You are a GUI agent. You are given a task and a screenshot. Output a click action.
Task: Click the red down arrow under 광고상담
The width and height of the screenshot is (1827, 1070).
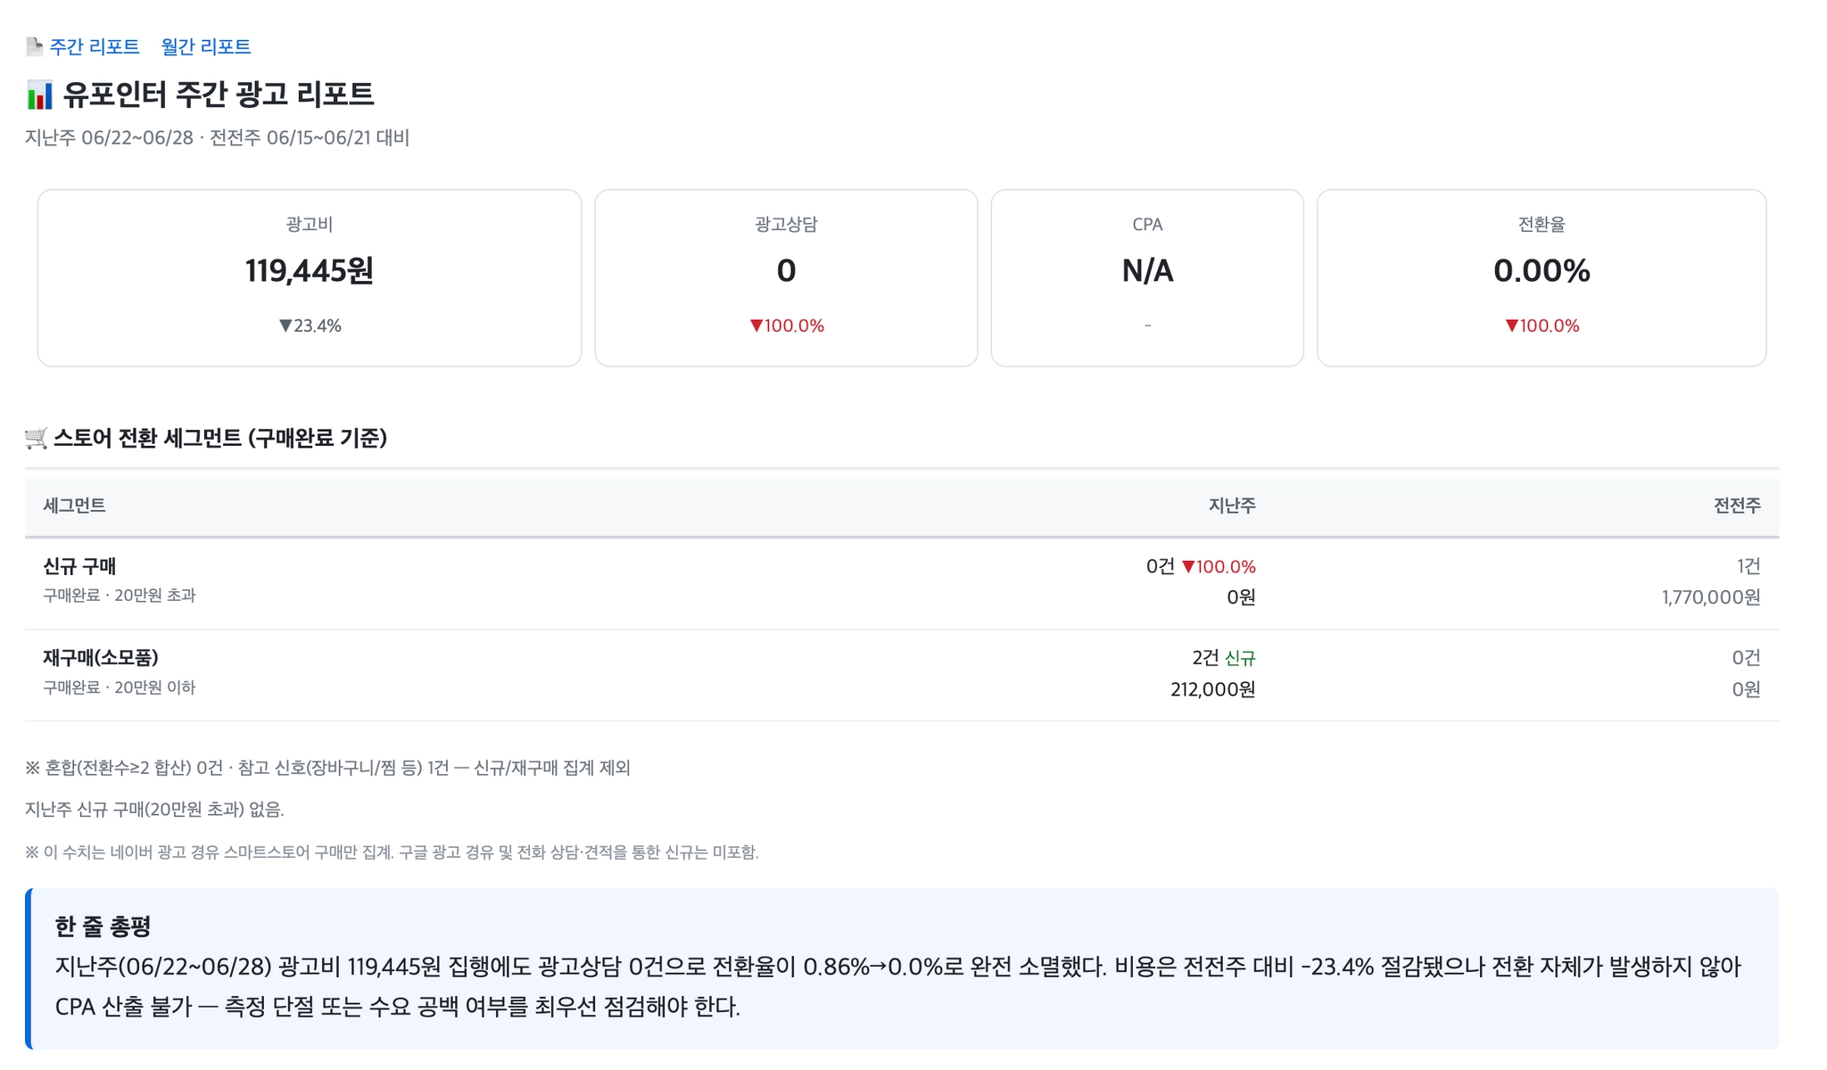tap(756, 325)
